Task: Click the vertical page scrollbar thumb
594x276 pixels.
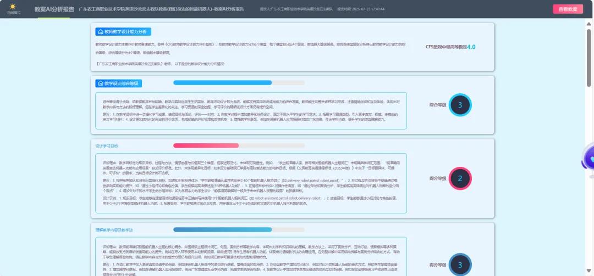Action: point(590,55)
